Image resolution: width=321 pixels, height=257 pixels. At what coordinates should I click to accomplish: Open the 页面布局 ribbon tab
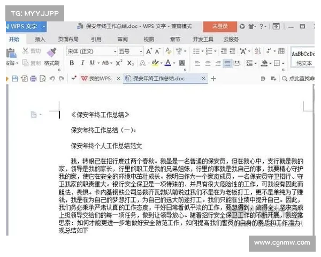[68, 39]
